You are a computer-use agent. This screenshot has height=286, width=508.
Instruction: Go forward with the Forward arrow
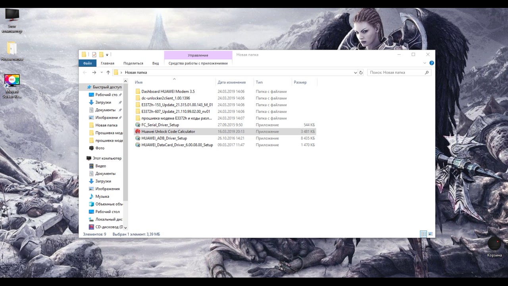click(x=94, y=73)
